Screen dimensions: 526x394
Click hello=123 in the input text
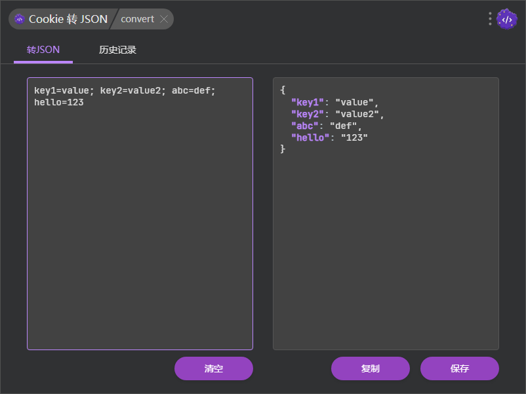click(x=59, y=103)
